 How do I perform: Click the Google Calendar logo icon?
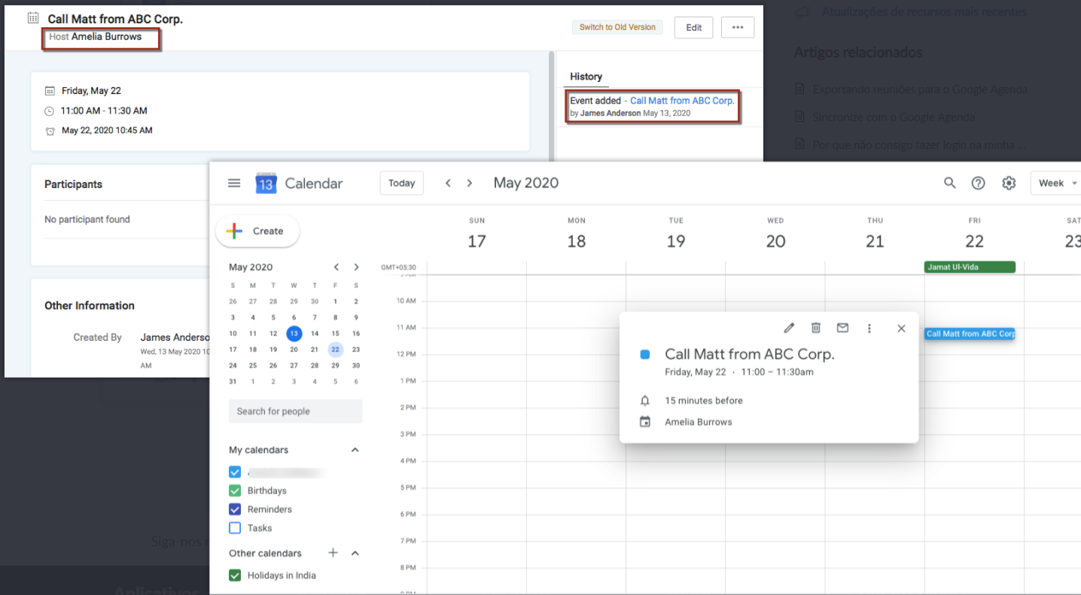(266, 183)
